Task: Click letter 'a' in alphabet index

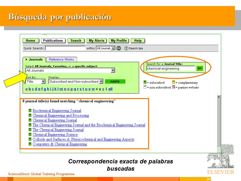Action: (26, 89)
